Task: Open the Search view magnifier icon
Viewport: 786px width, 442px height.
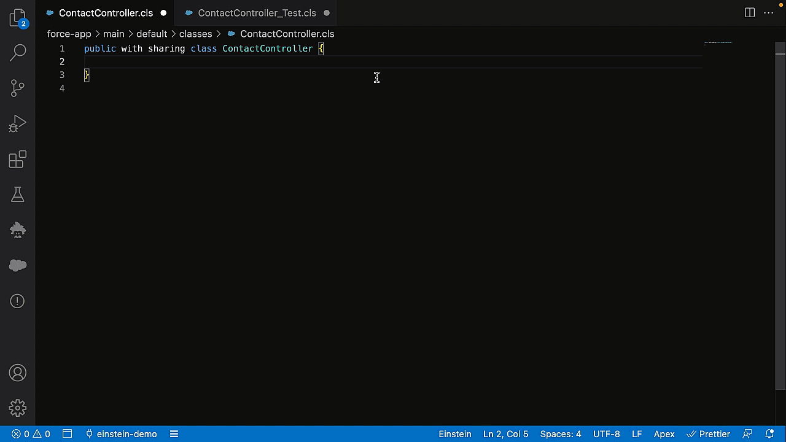Action: (18, 53)
